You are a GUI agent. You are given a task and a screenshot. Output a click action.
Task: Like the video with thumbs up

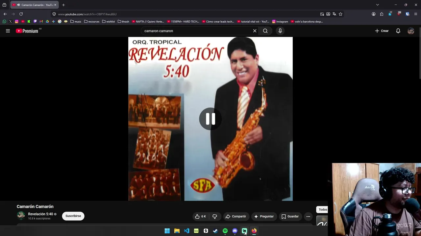click(200, 216)
